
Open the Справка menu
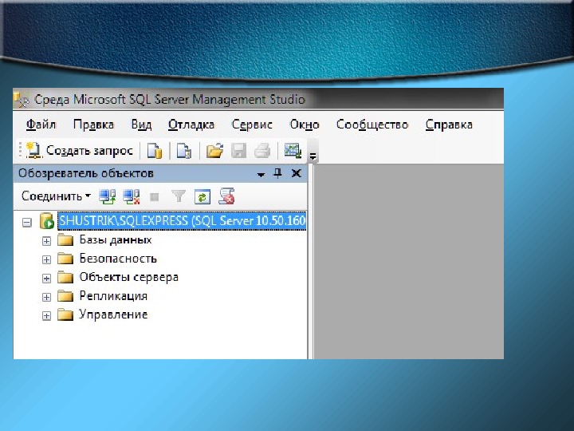449,125
